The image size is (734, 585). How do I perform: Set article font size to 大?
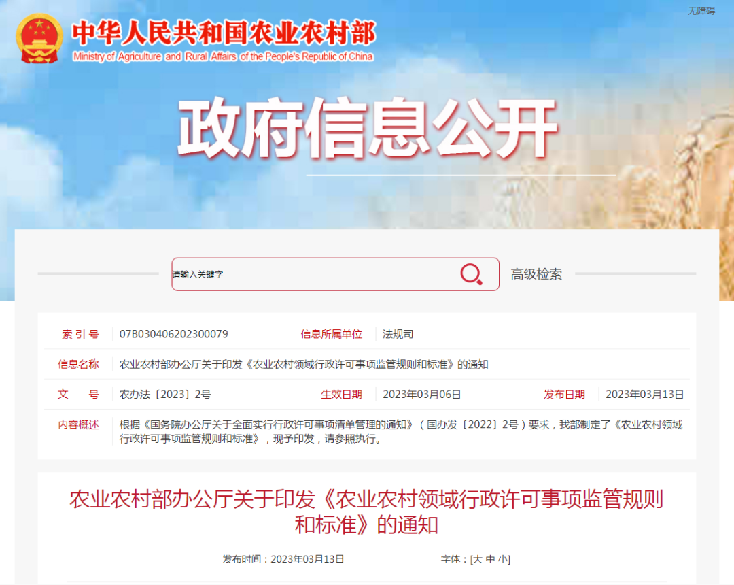478,558
